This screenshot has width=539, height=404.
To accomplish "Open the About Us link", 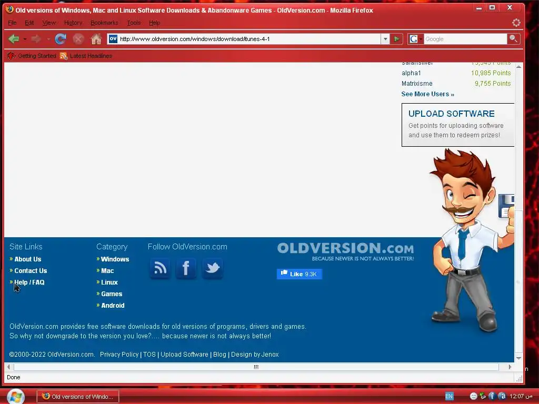I will click(27, 259).
